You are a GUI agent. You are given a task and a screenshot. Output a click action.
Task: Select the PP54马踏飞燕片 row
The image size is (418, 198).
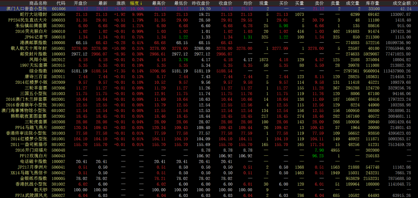click(209, 127)
